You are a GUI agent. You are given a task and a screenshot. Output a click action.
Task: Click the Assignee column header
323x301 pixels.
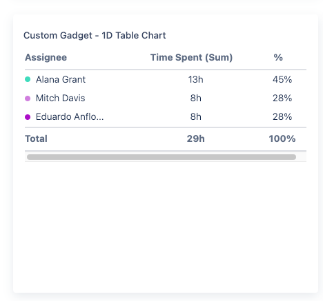46,57
